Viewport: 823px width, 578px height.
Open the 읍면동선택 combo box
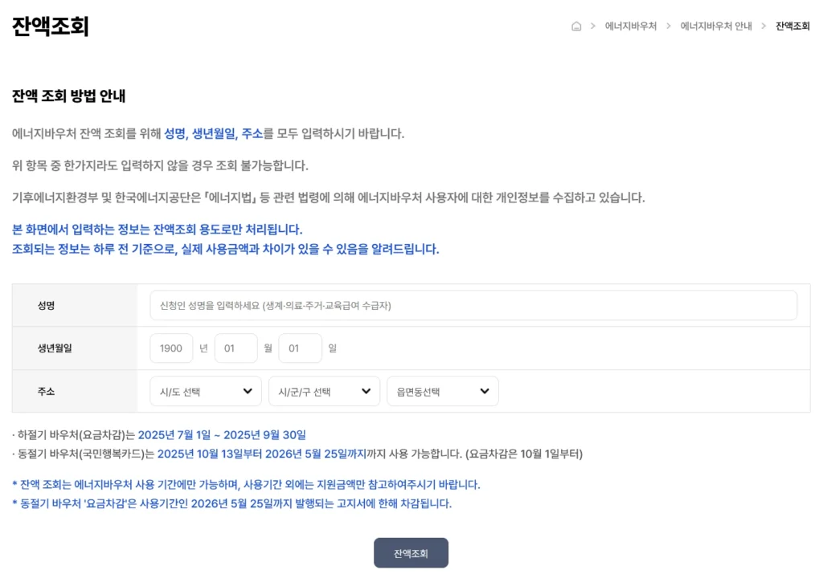pyautogui.click(x=443, y=391)
